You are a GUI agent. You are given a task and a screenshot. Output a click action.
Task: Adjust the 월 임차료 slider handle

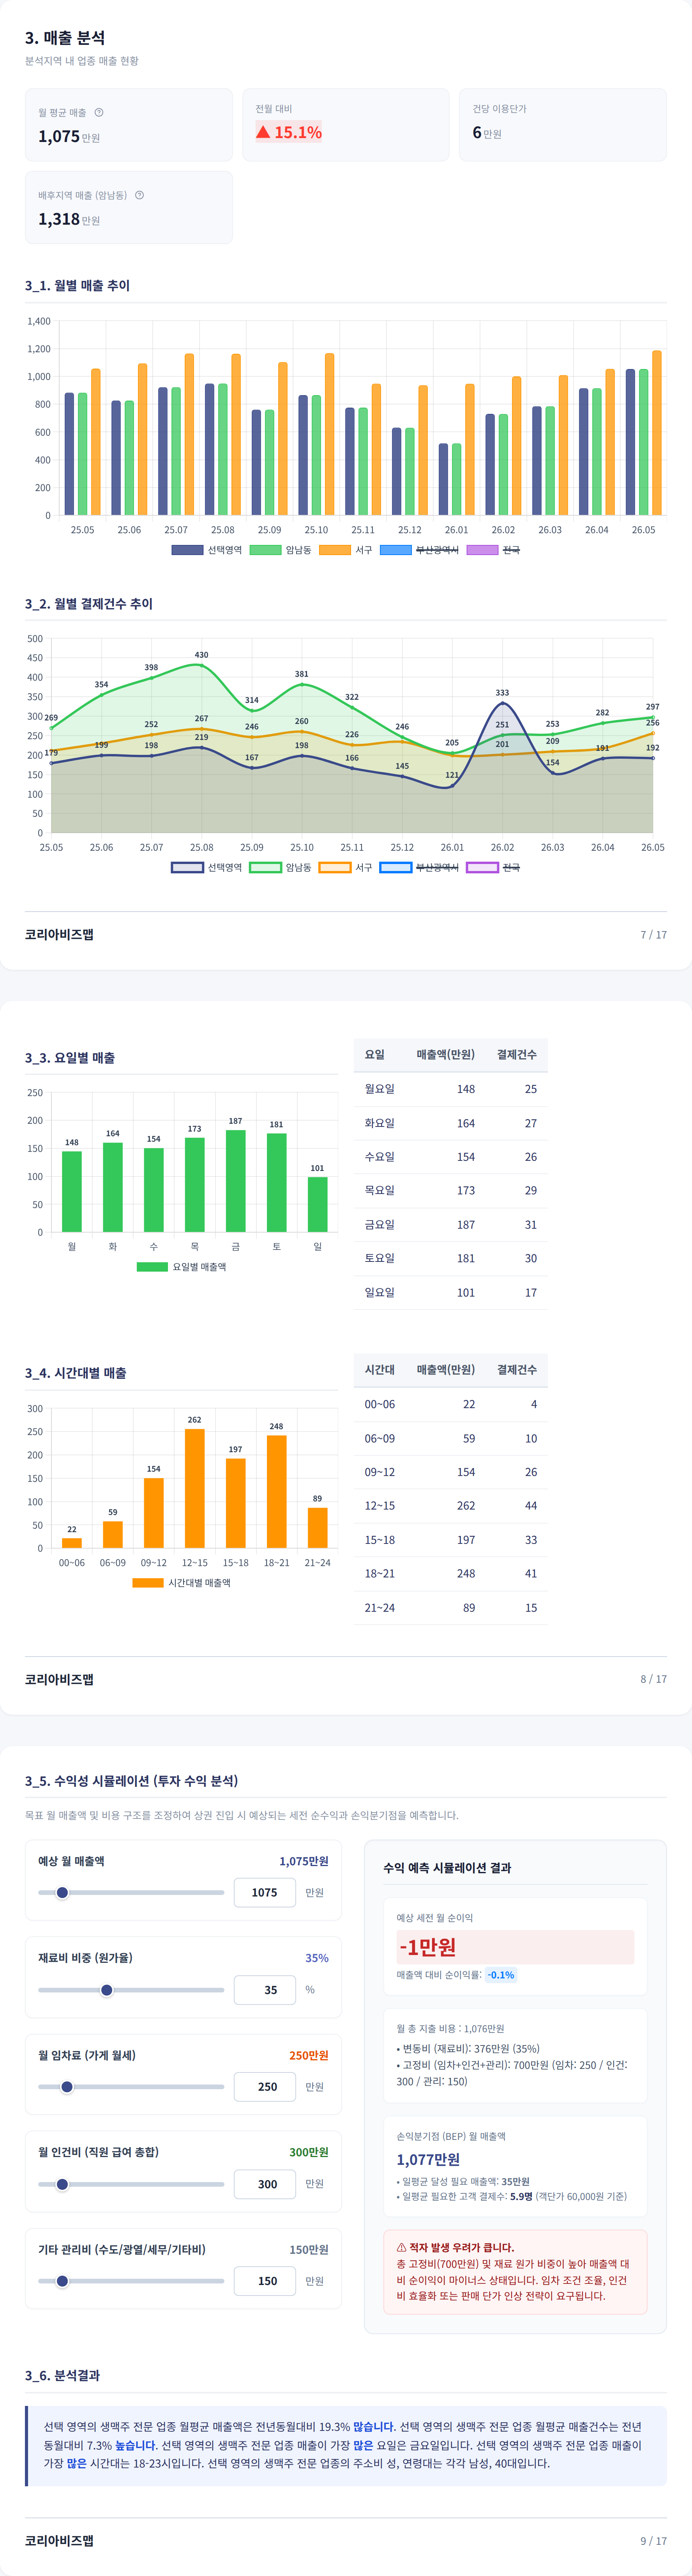pos(67,2086)
